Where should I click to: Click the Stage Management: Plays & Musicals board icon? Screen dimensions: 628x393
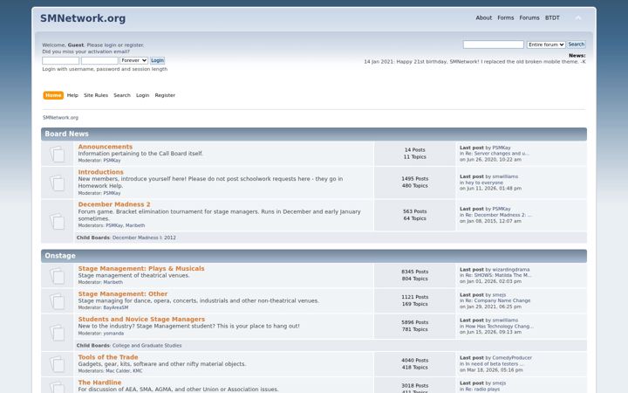tap(58, 276)
